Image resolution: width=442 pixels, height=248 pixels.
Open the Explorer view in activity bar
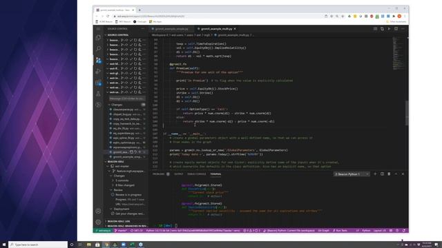[98, 38]
